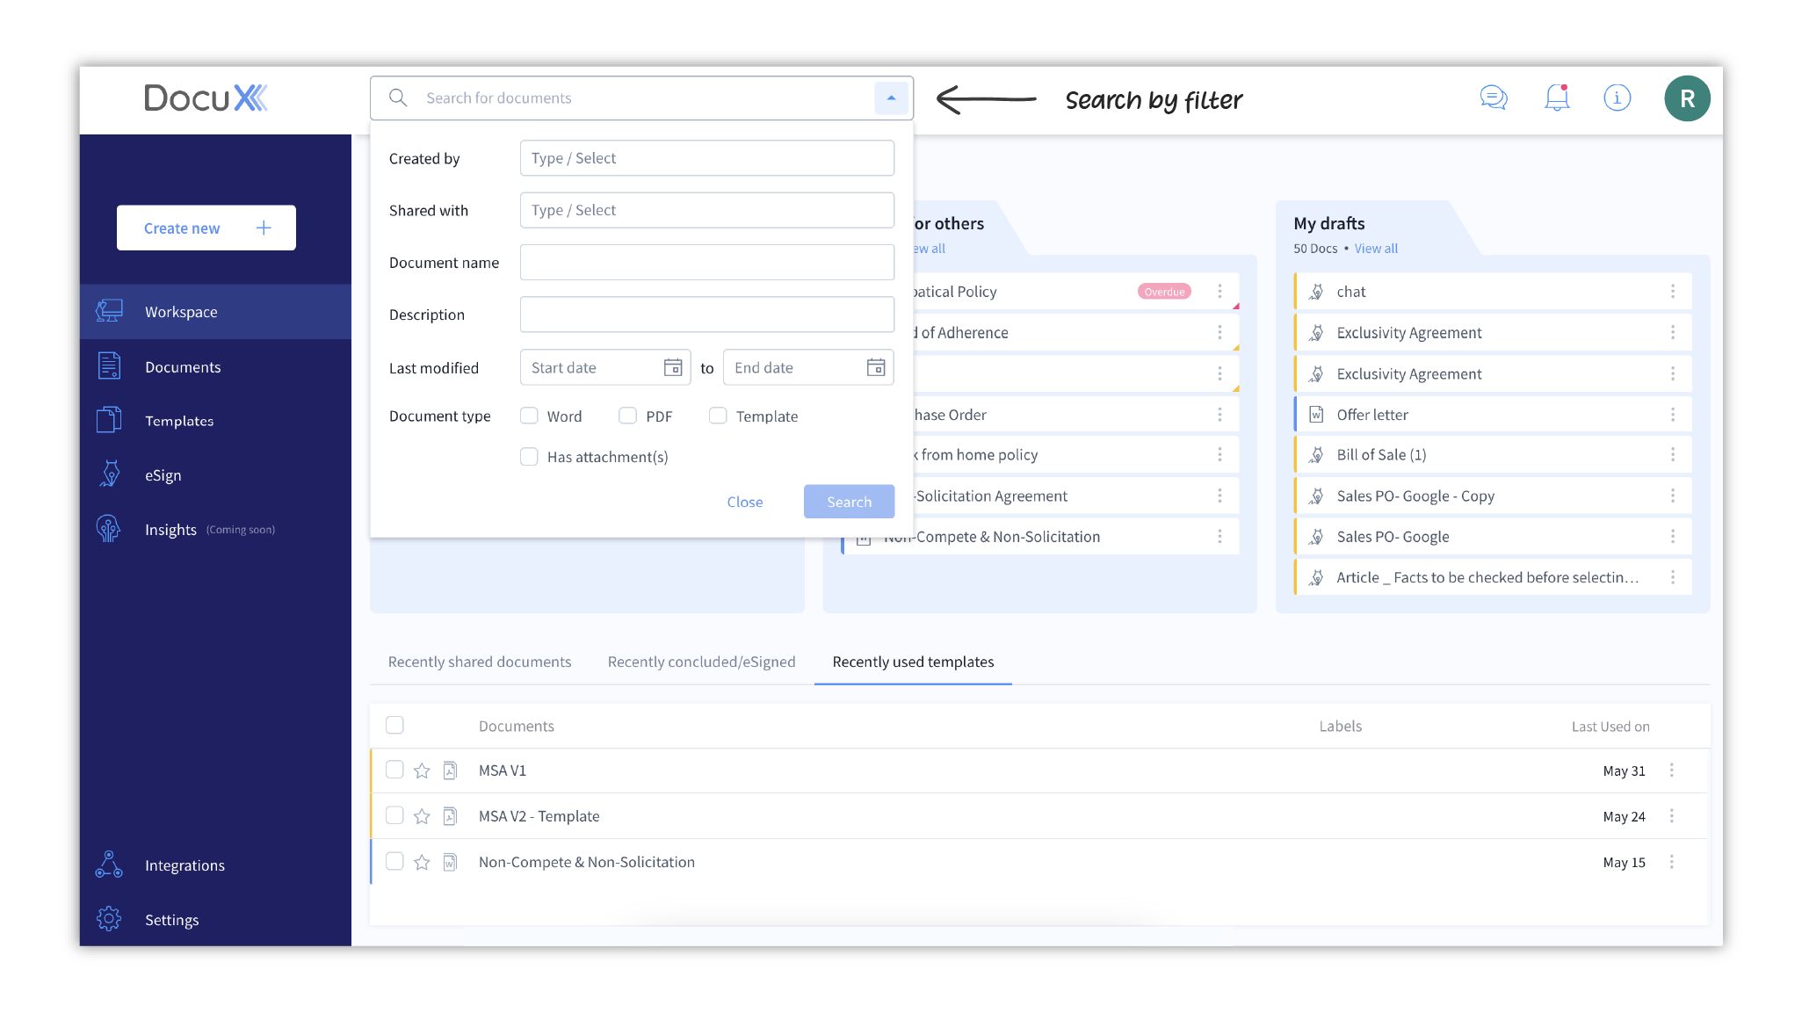The width and height of the screenshot is (1802, 1013).
Task: Open the Documents section
Action: [x=183, y=366]
